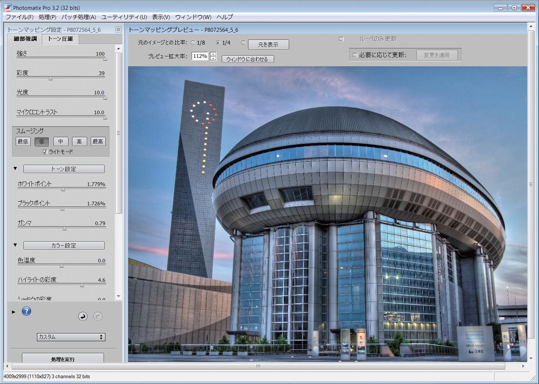539x384 pixels.
Task: Click the tone-mapped building preview image
Action: (x=327, y=214)
